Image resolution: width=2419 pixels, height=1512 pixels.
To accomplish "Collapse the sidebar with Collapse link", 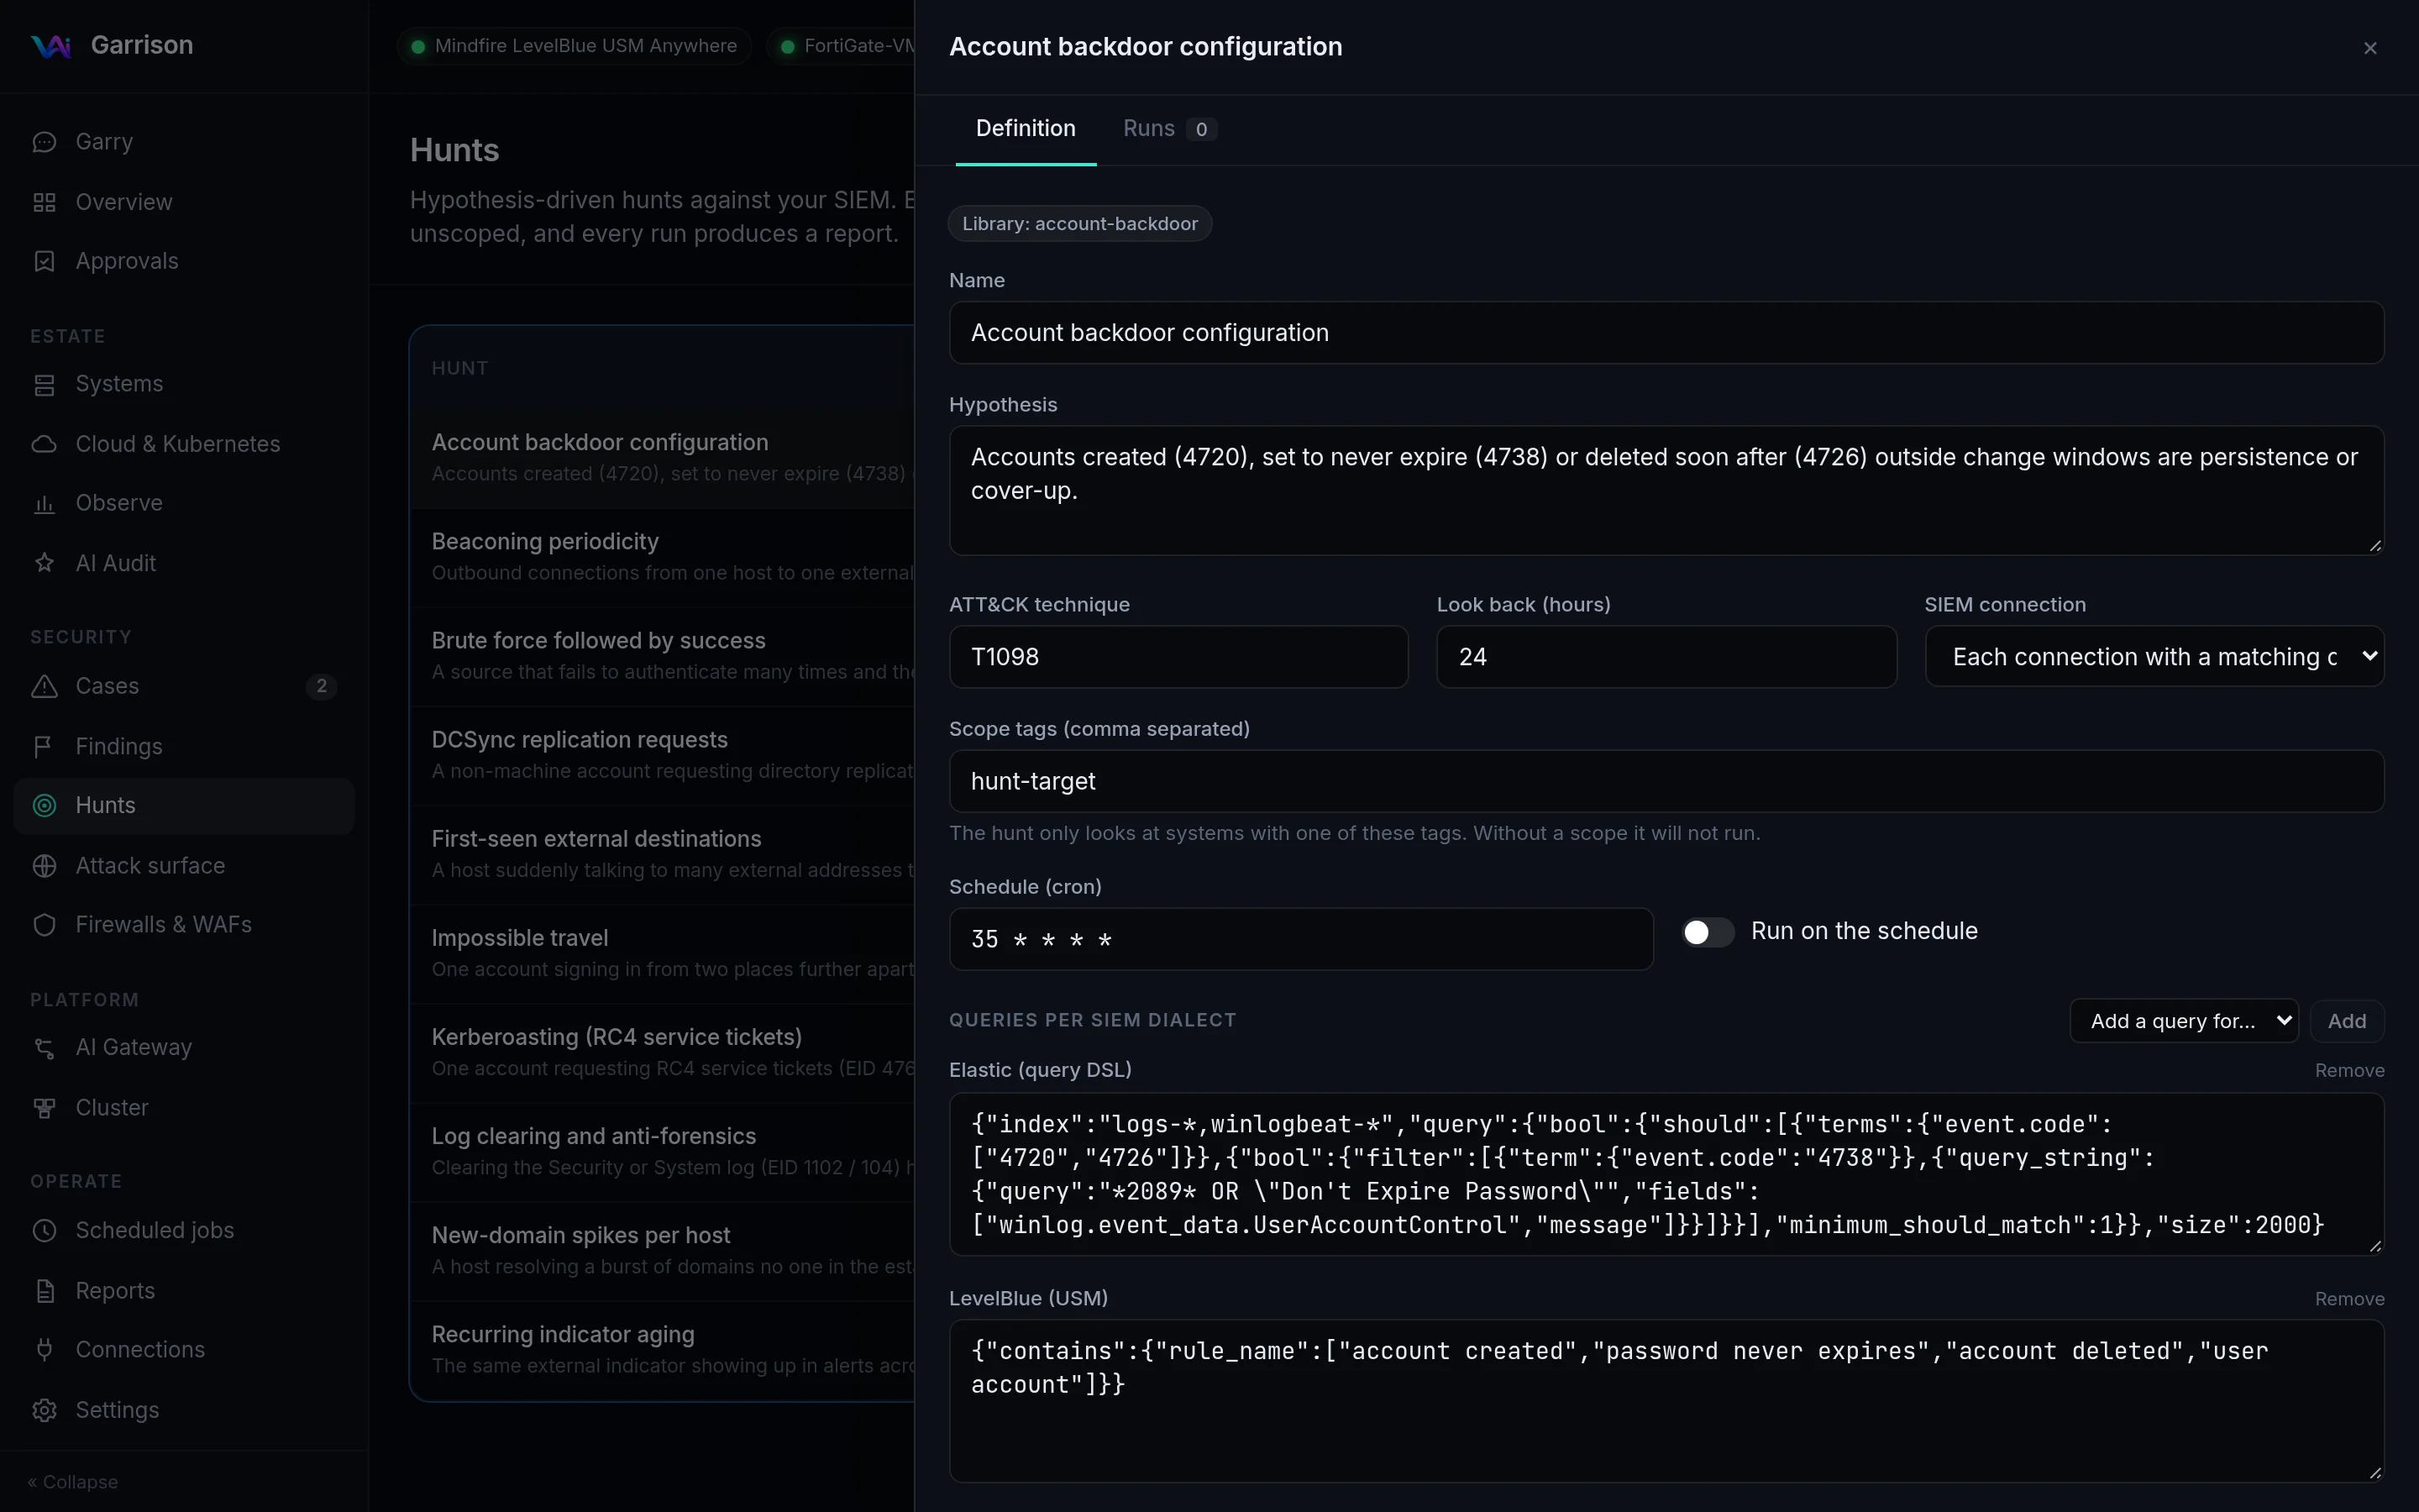I will 73,1482.
